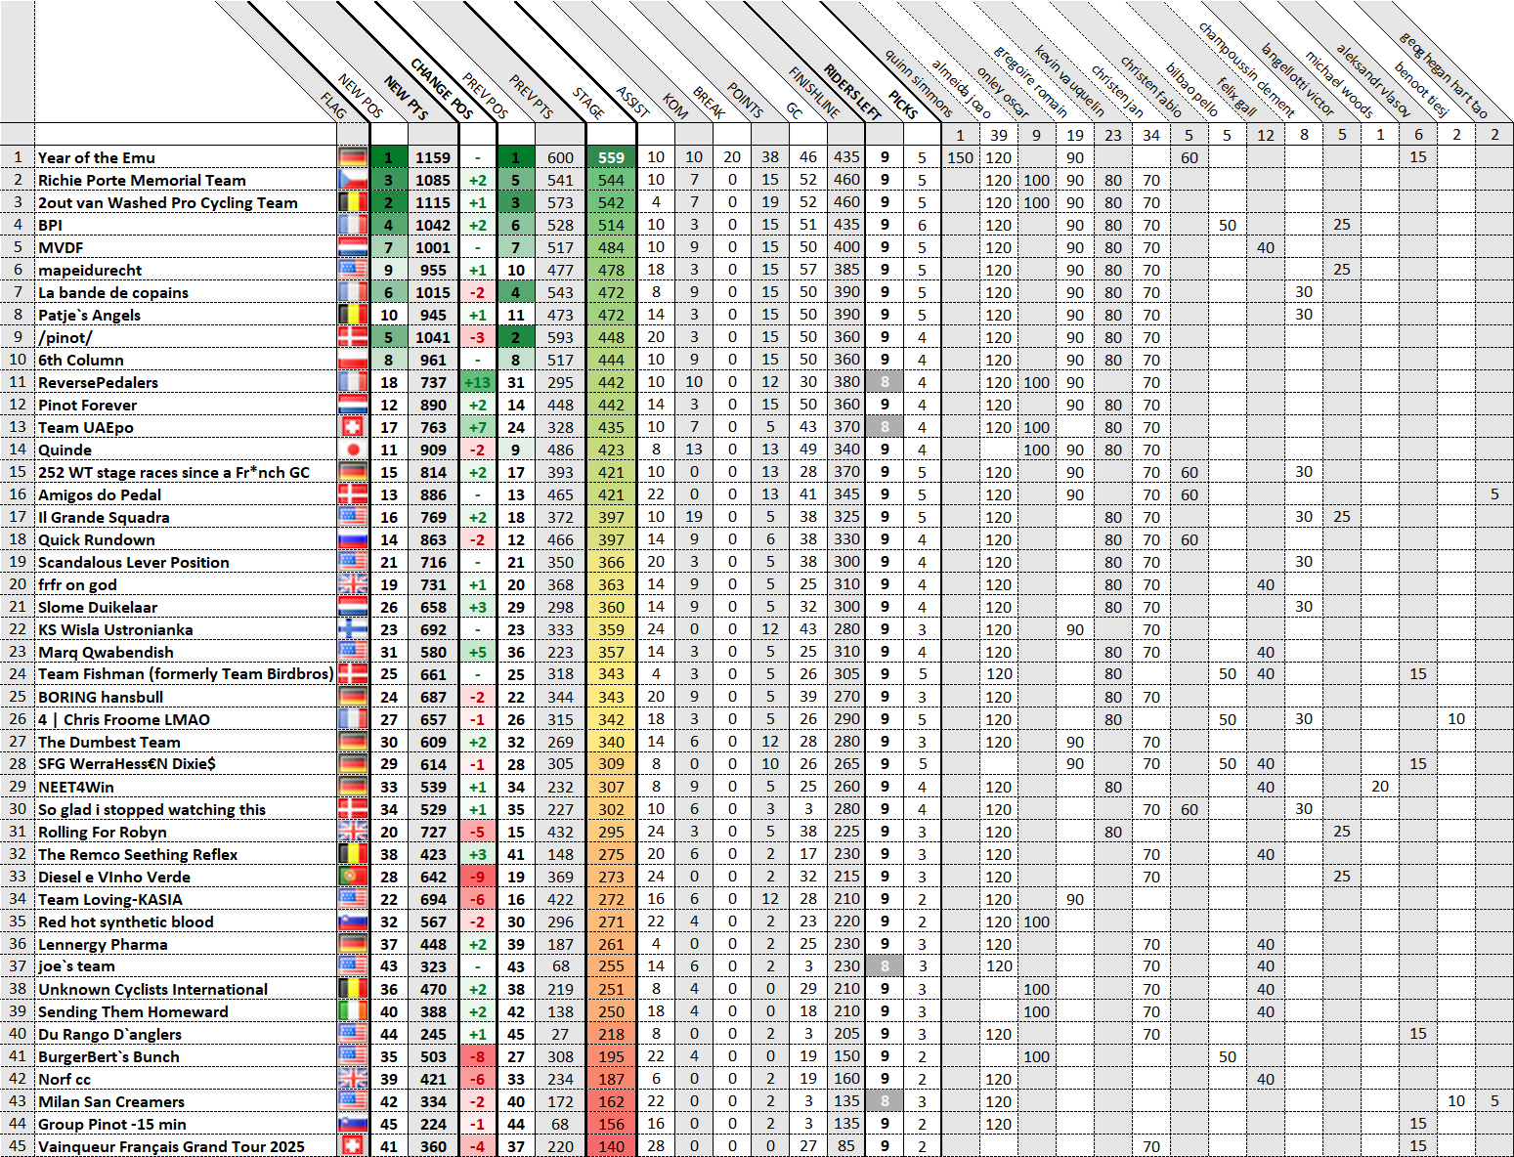The width and height of the screenshot is (1514, 1157).
Task: Select the Slovenian flag for Red hot synthetic blood
Action: point(353,921)
